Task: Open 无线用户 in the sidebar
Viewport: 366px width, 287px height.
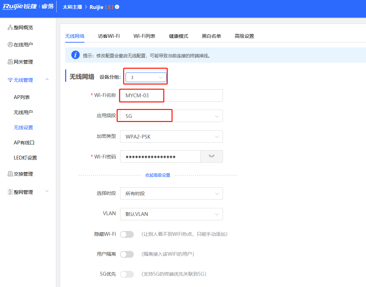Action: pos(23,112)
